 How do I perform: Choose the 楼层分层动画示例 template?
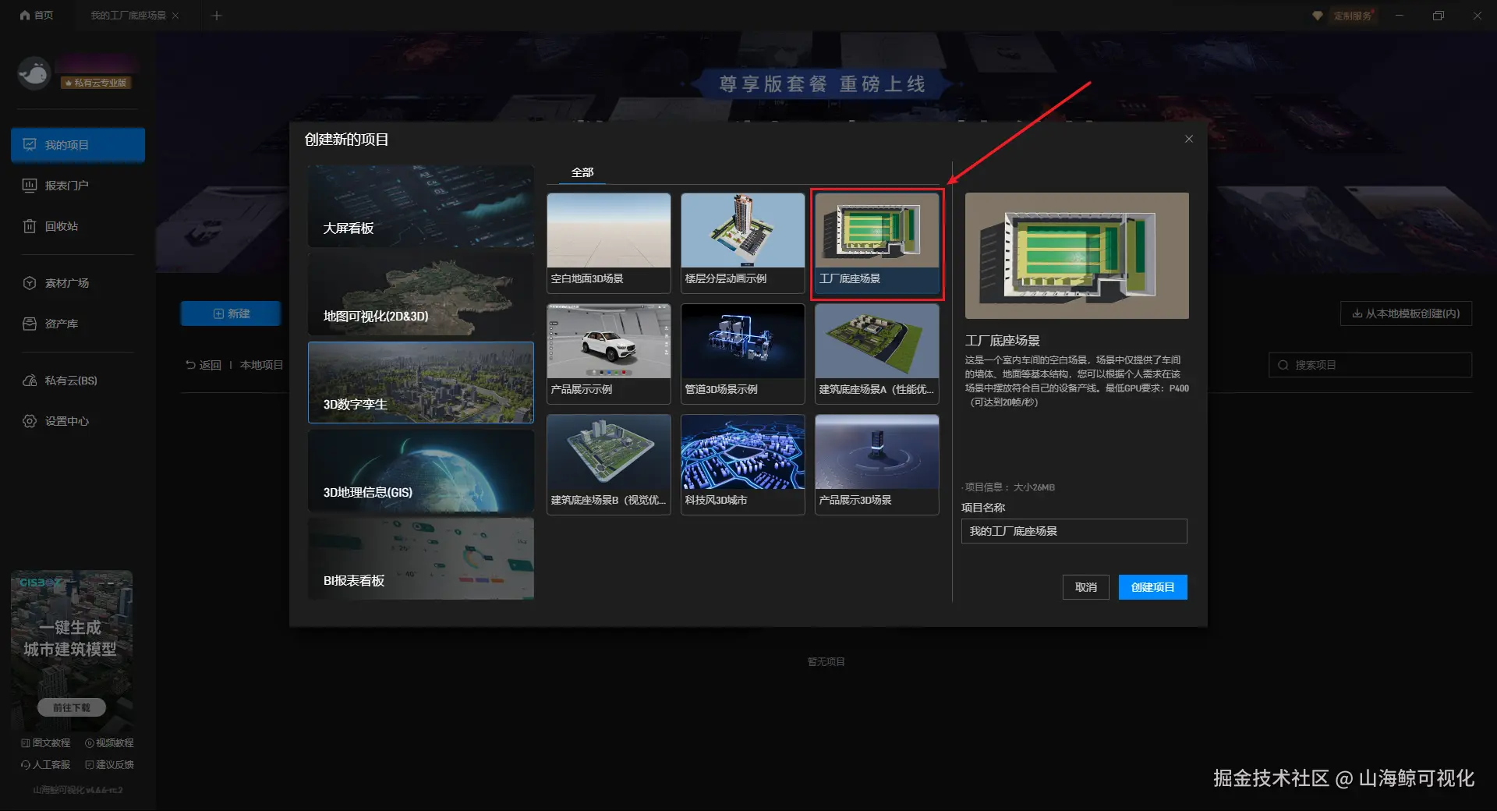[x=743, y=243]
